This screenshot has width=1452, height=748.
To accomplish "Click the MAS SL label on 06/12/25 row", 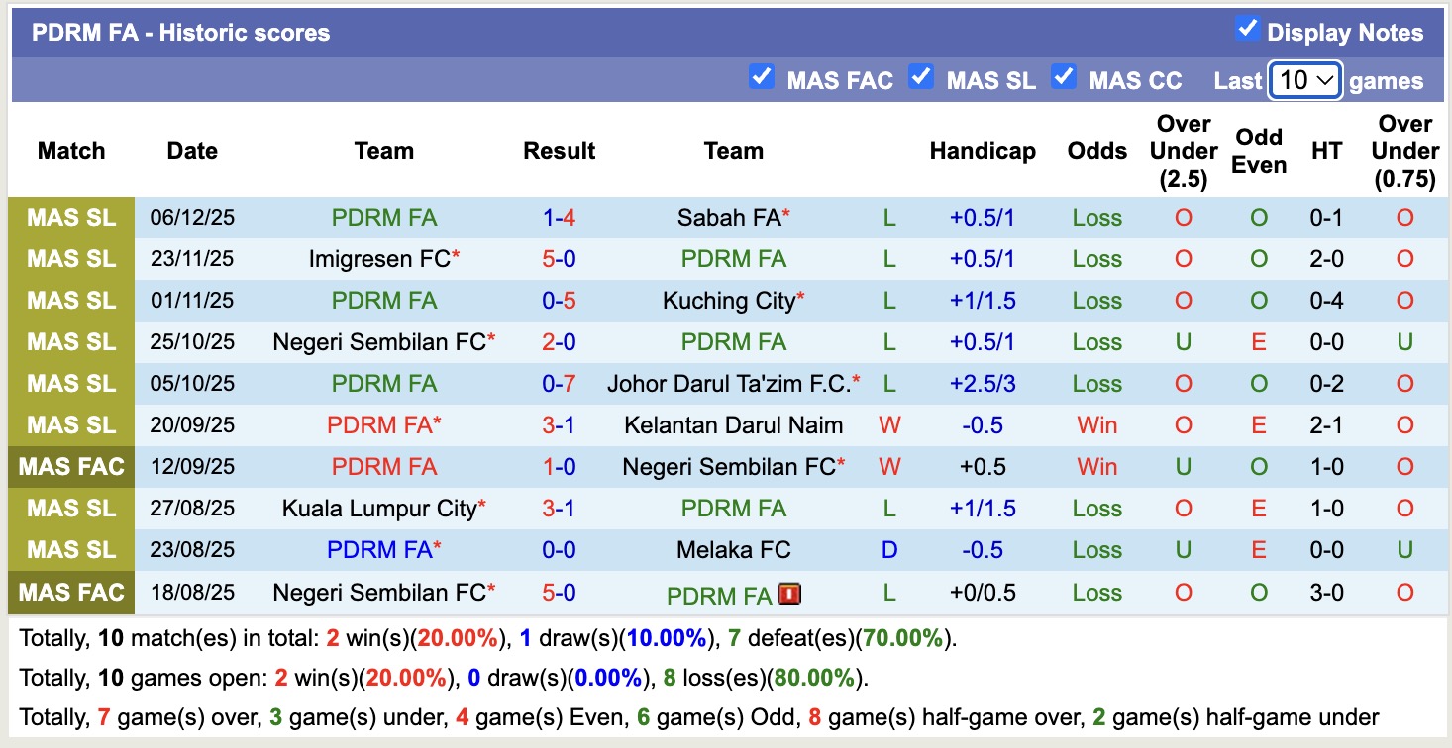I will click(71, 218).
